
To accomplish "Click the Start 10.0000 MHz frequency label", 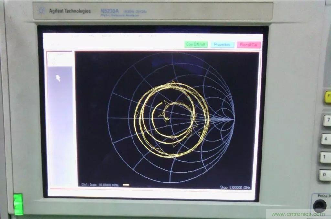I will point(100,185).
